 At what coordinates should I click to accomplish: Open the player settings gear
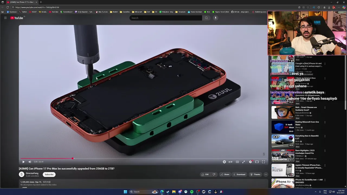250,162
